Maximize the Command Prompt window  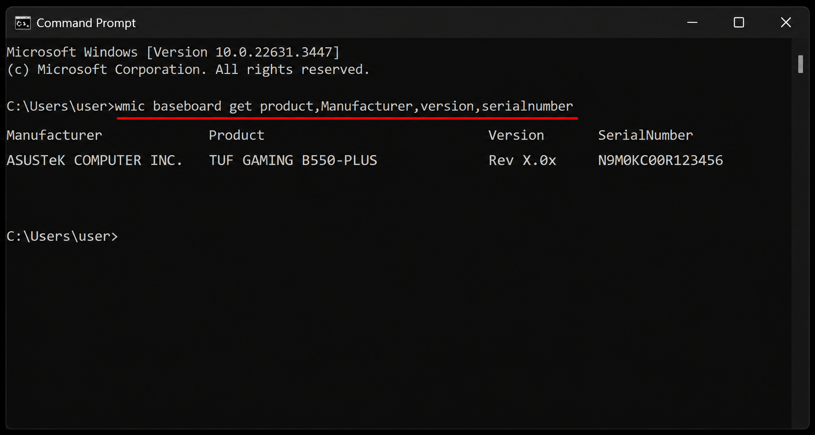[x=739, y=22]
